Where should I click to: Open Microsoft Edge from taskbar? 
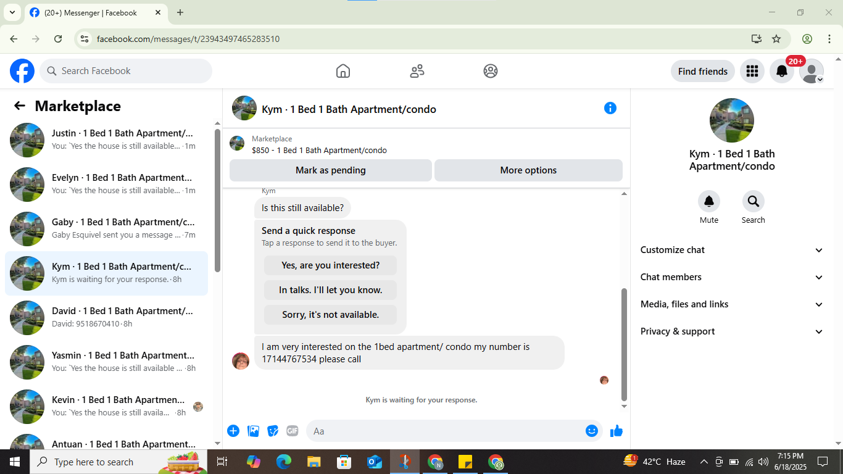pyautogui.click(x=284, y=462)
